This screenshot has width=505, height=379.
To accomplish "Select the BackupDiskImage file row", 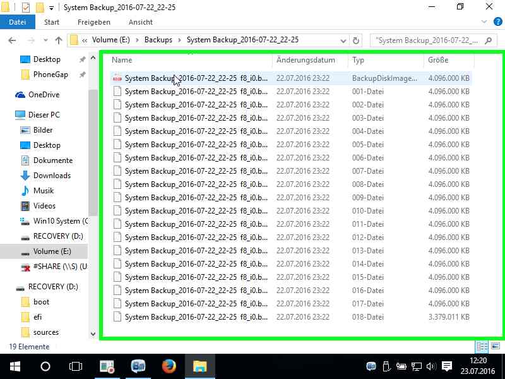I will click(x=291, y=78).
